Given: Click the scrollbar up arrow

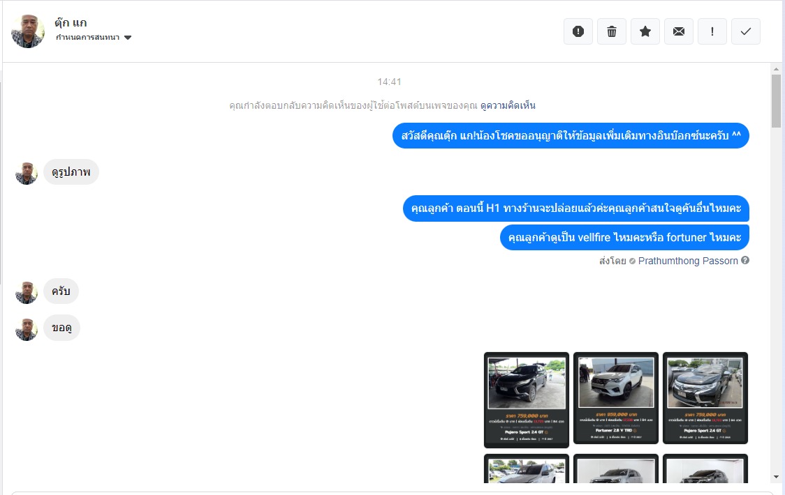Looking at the screenshot, I should click(776, 69).
